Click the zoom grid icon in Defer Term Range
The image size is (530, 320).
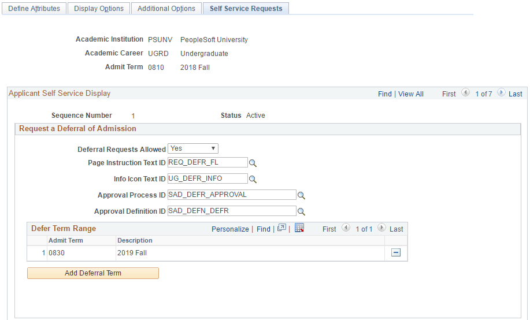tap(281, 228)
